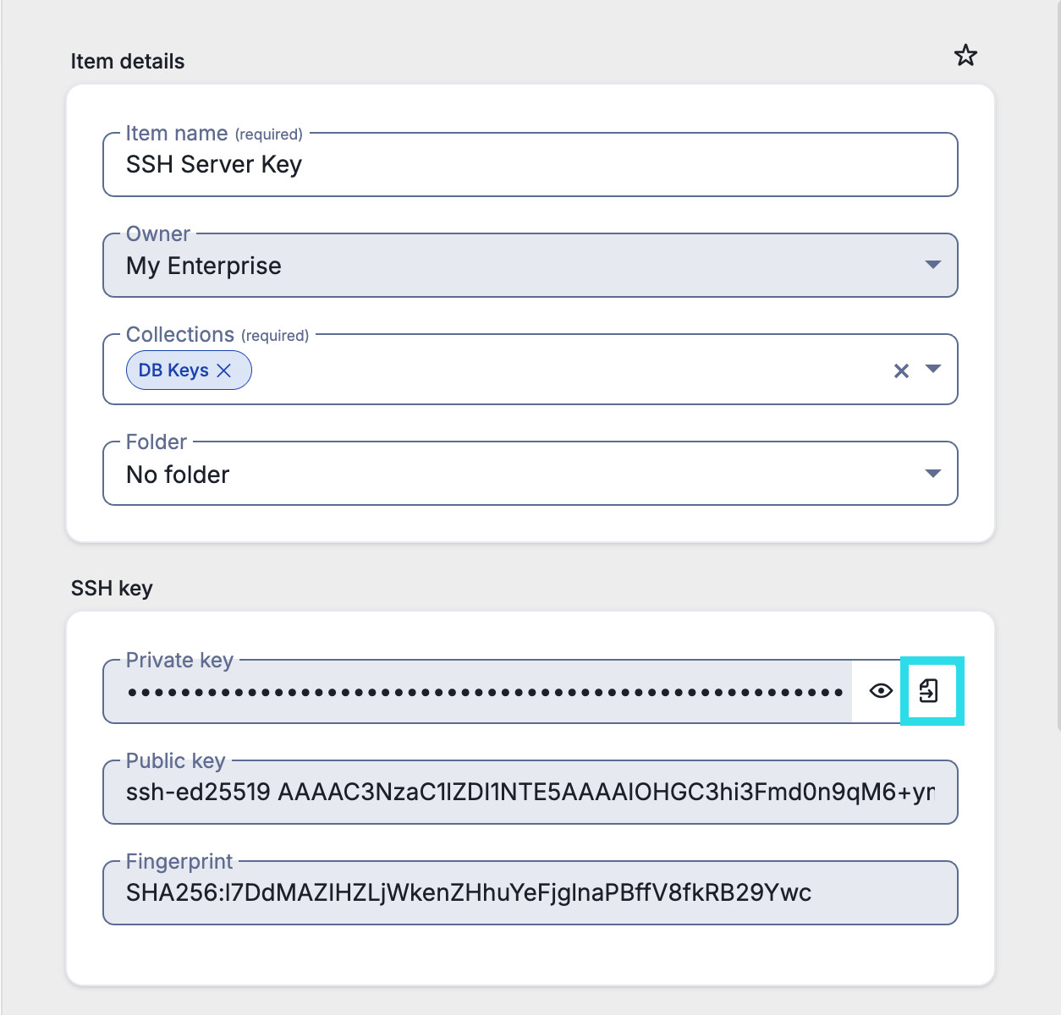The image size is (1061, 1015).
Task: Focus the masked Private key field
Action: (484, 692)
